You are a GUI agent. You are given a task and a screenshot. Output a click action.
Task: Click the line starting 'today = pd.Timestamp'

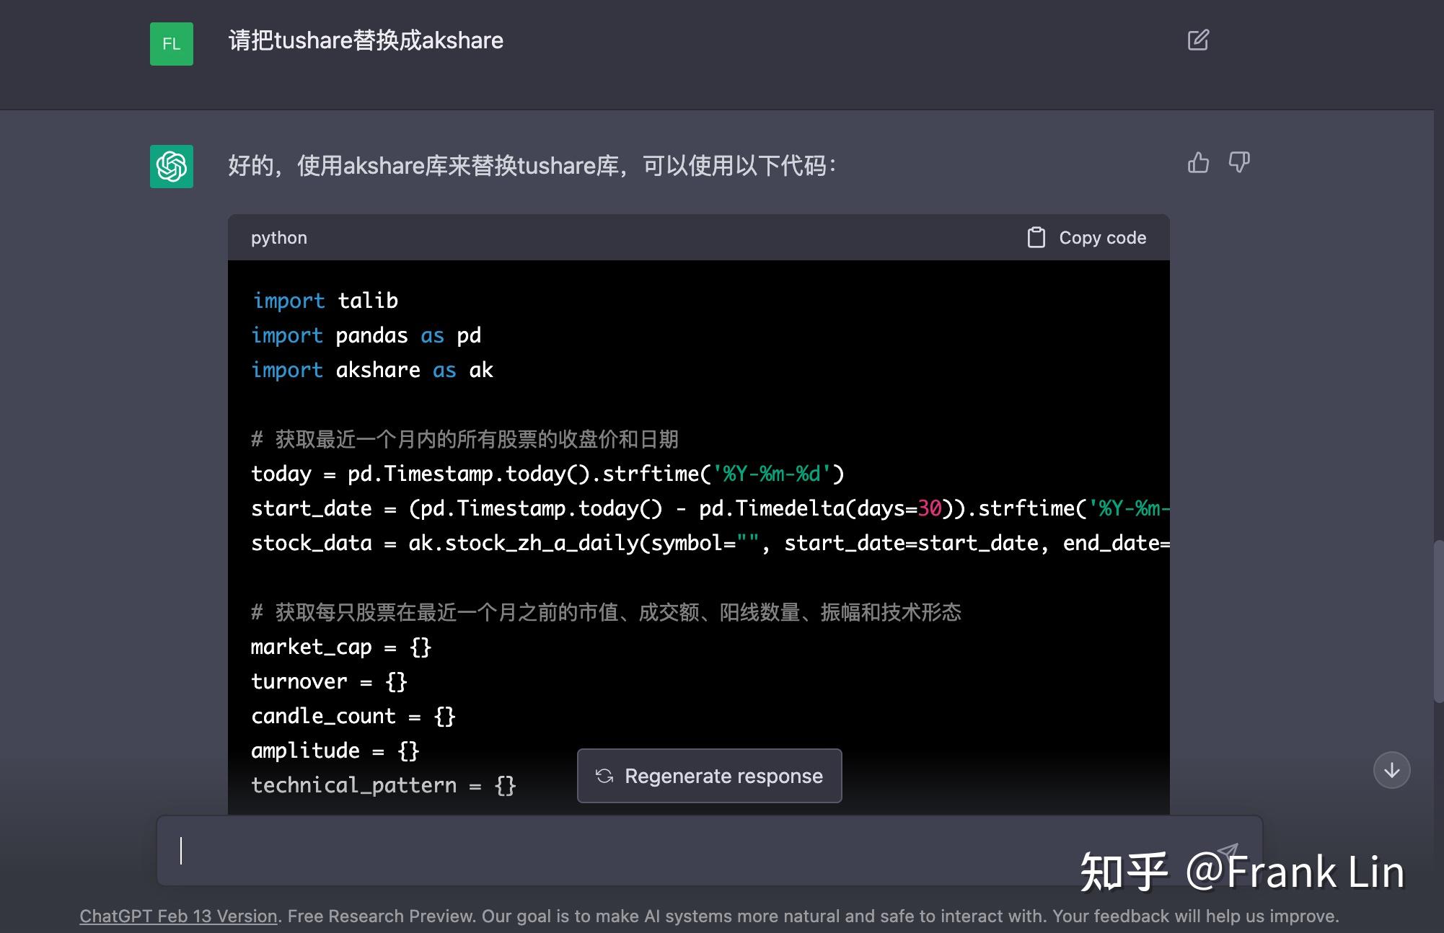547,474
